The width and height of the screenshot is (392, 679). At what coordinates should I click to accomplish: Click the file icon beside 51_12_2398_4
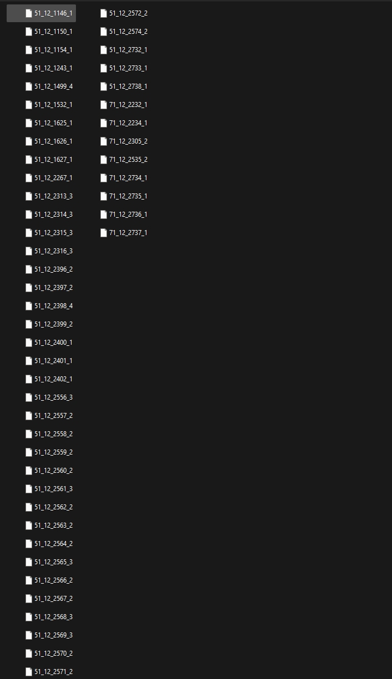(28, 305)
